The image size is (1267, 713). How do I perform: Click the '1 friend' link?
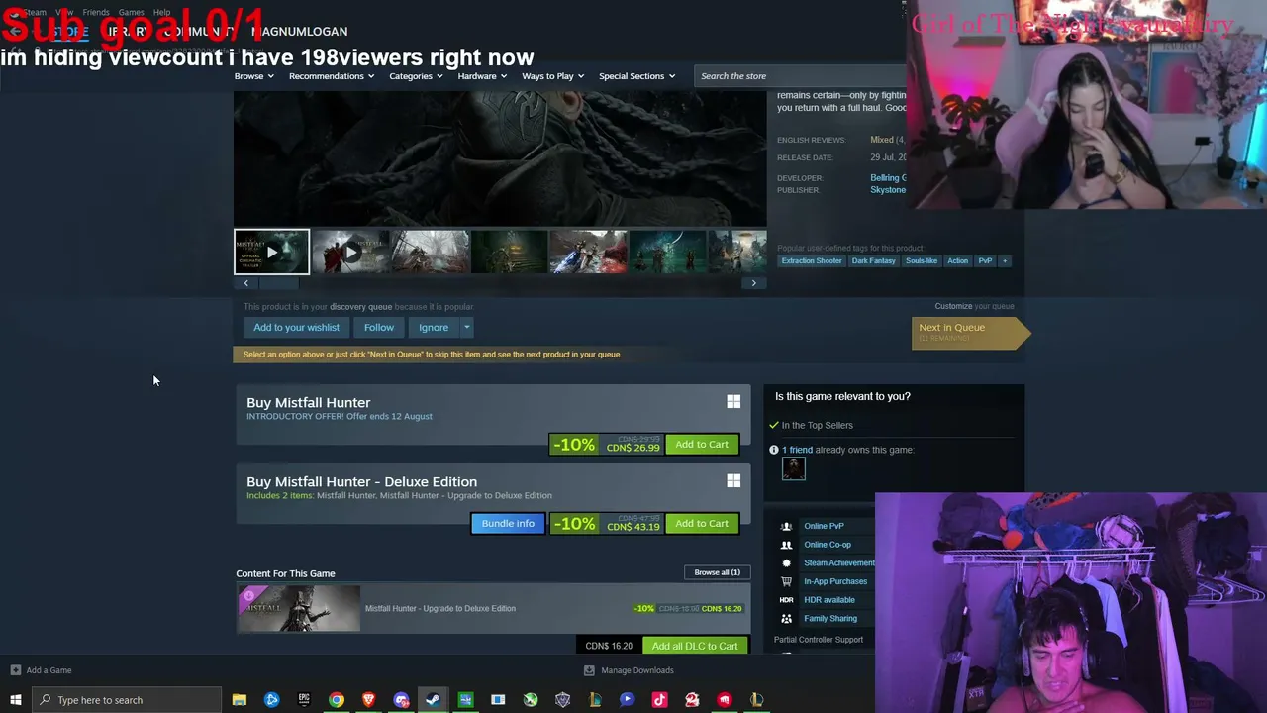tap(797, 450)
